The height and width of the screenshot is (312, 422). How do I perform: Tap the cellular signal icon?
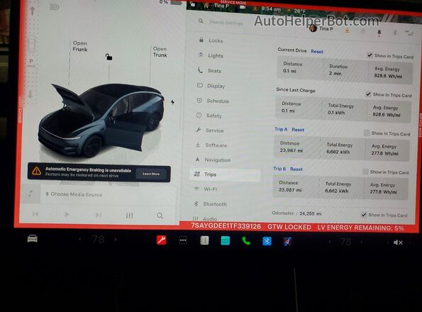(x=409, y=33)
